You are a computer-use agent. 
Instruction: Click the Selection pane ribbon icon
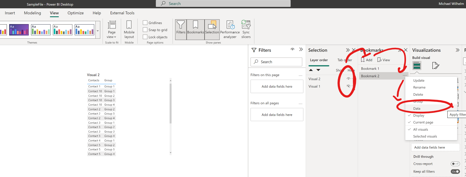(212, 29)
